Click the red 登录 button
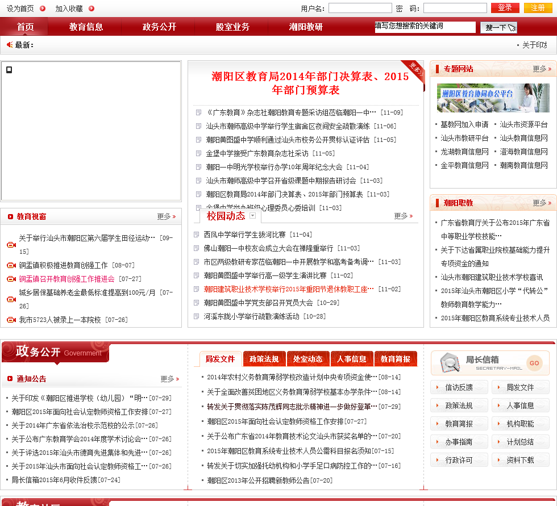The height and width of the screenshot is (506, 557). tap(505, 8)
